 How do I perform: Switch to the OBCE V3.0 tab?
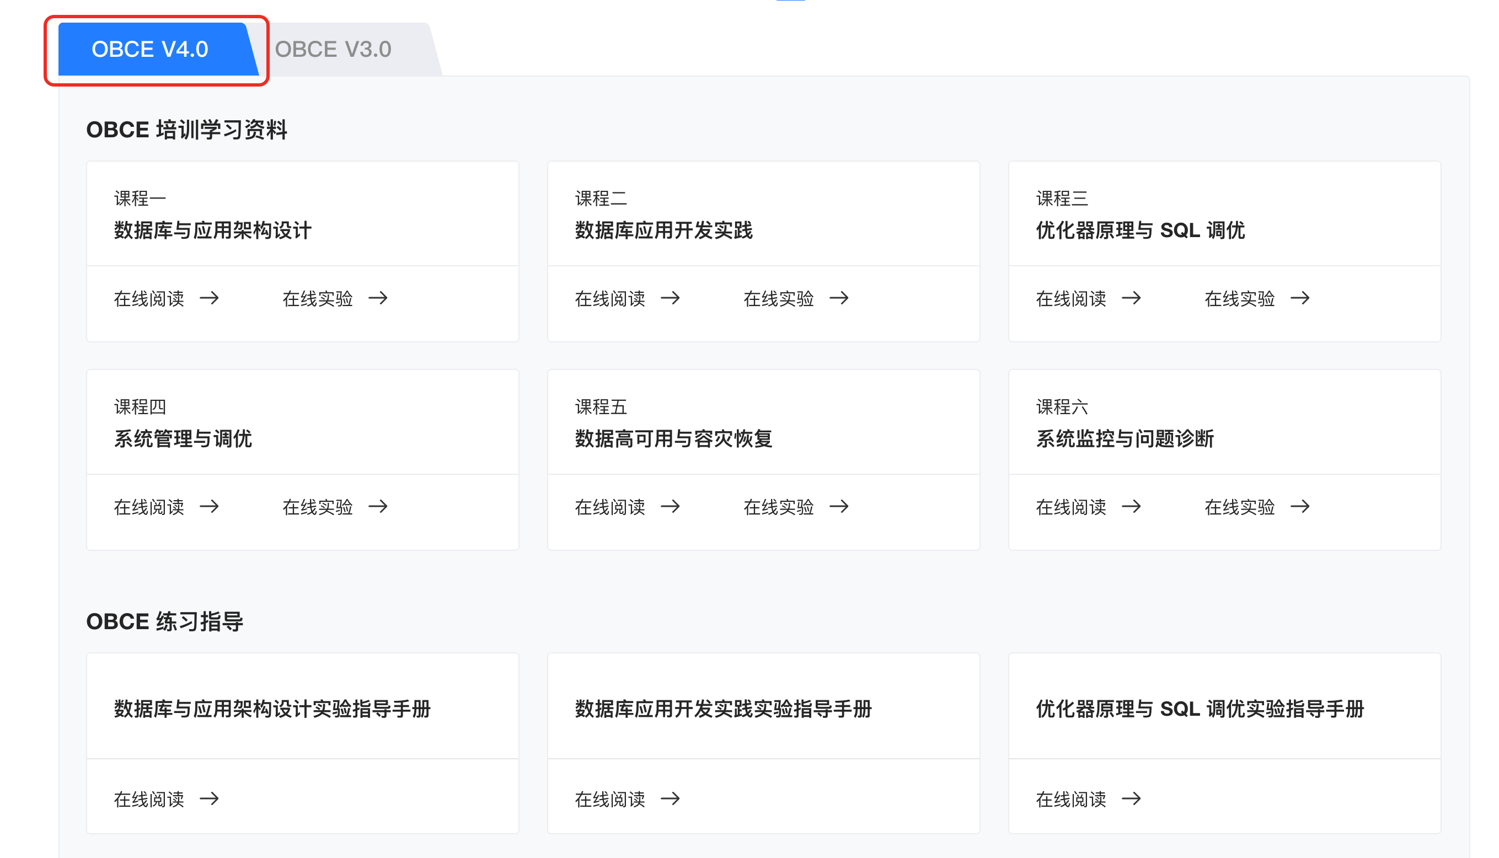coord(333,50)
